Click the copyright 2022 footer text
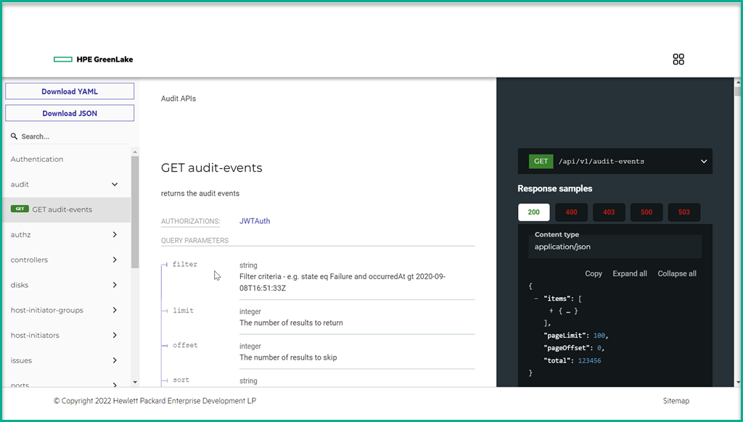 click(155, 401)
